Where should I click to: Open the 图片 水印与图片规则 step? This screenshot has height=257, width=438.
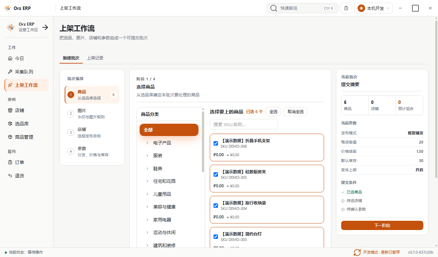(x=92, y=113)
